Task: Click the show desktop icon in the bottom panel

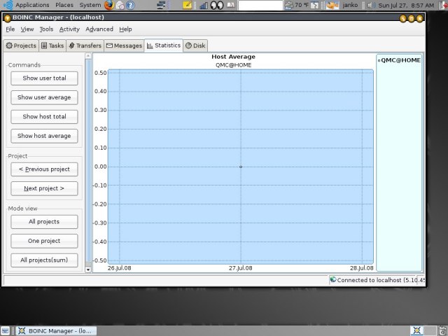Action: tap(6, 330)
